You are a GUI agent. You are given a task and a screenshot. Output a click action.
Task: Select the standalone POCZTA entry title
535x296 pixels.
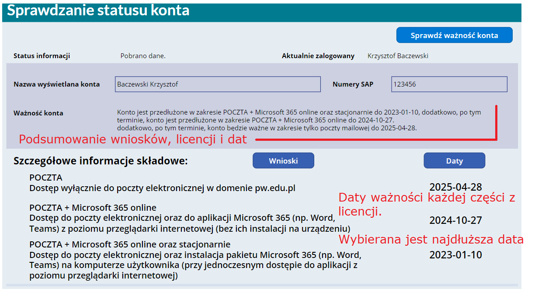point(46,178)
